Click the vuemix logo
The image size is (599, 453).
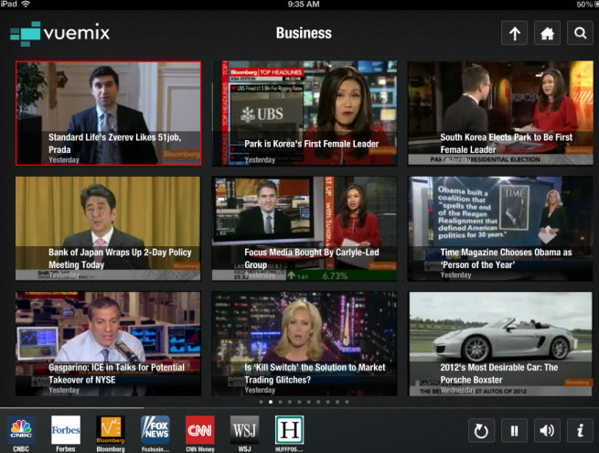click(60, 33)
